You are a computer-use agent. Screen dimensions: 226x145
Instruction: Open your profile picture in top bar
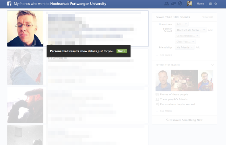click(x=190, y=4)
